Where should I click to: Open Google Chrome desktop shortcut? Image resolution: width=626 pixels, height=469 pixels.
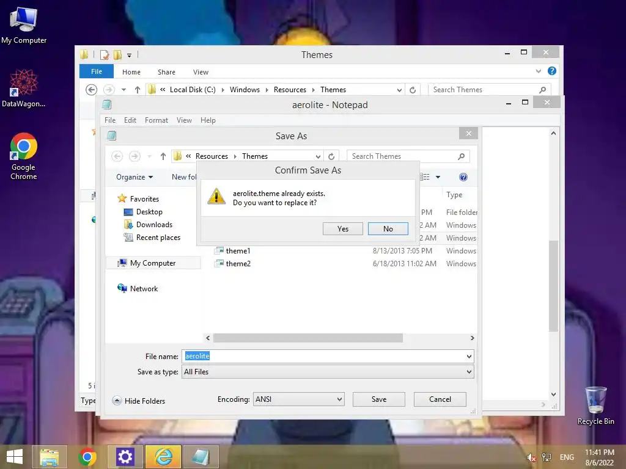coord(24,156)
